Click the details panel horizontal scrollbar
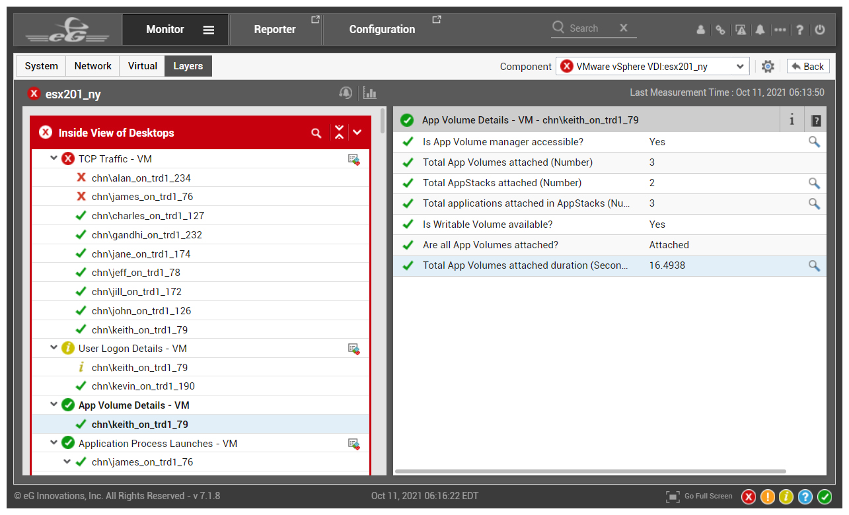Screen dimensions: 849x515 591,471
